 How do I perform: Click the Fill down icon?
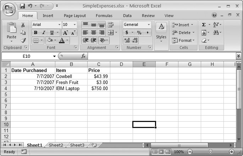[204, 33]
